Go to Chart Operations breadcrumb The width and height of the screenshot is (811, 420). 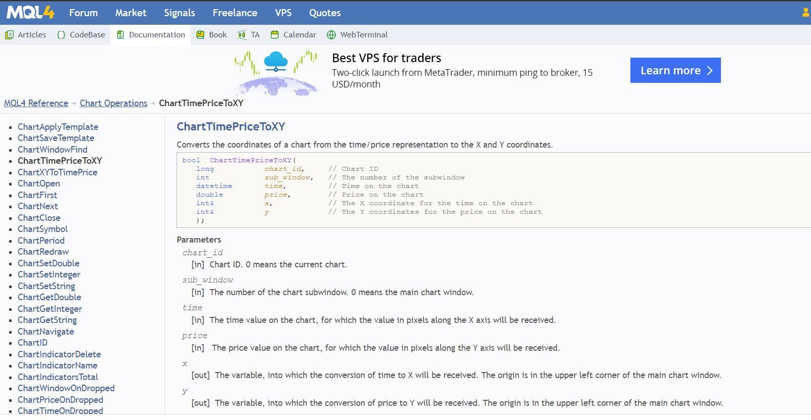[113, 103]
